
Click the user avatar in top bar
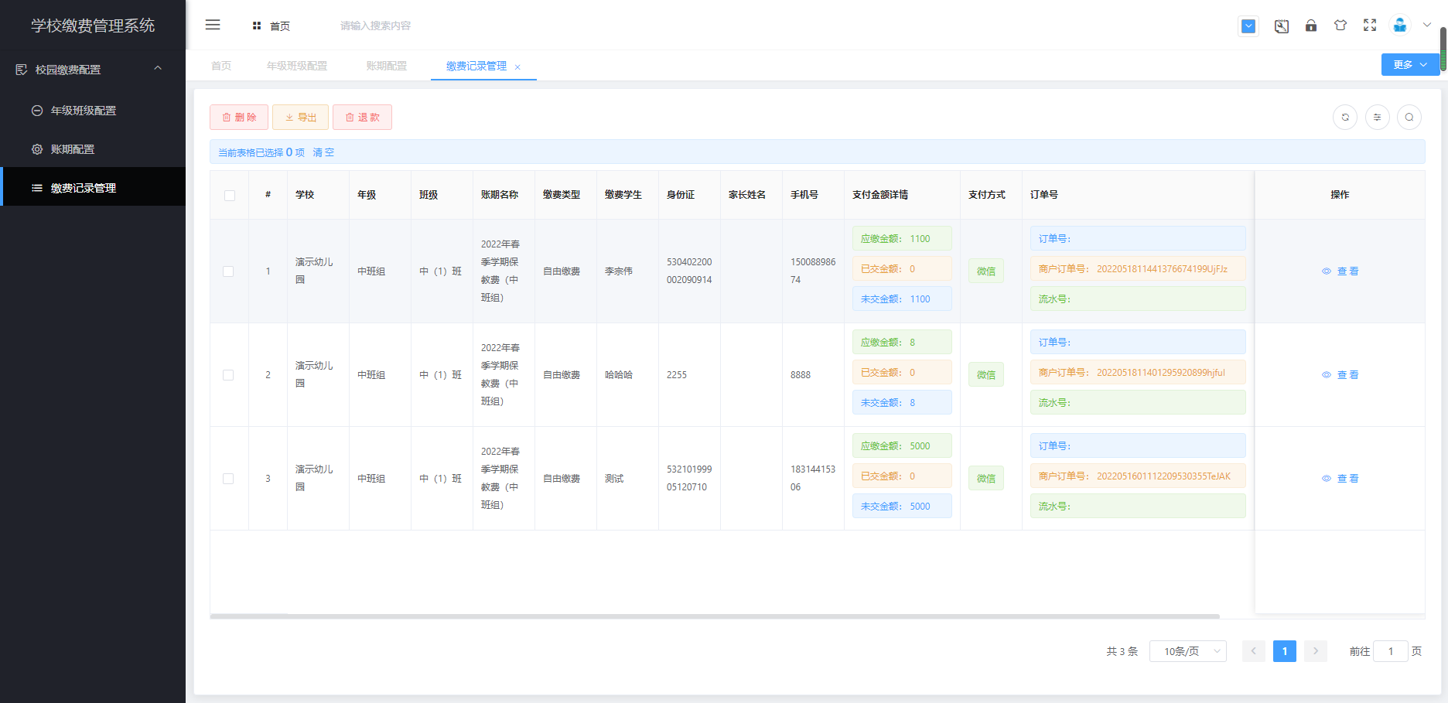tap(1400, 26)
